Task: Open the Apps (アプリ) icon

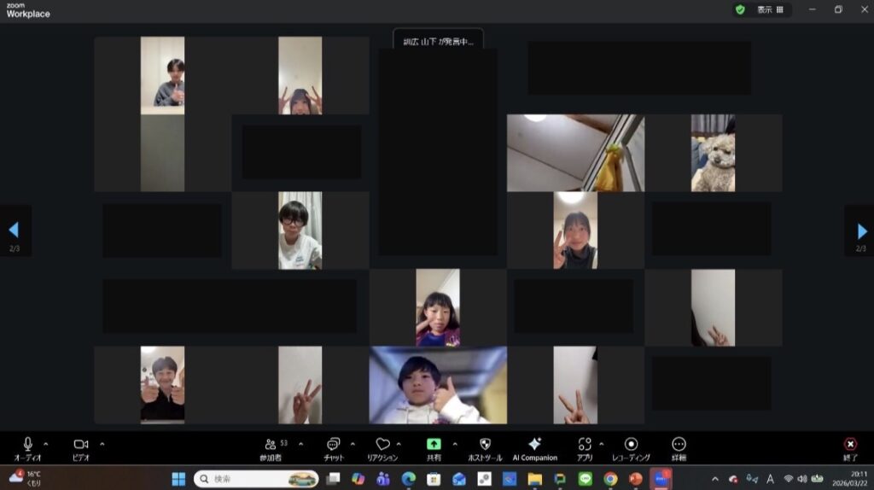Action: [x=585, y=444]
